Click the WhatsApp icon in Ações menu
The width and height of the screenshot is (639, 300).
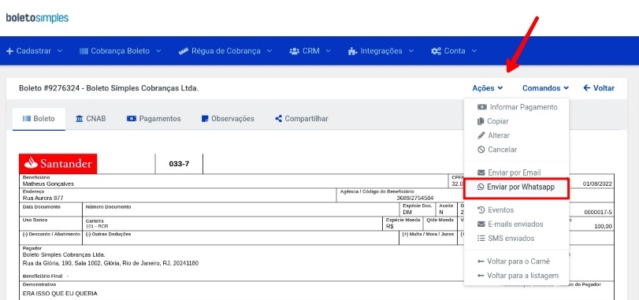[x=481, y=187]
